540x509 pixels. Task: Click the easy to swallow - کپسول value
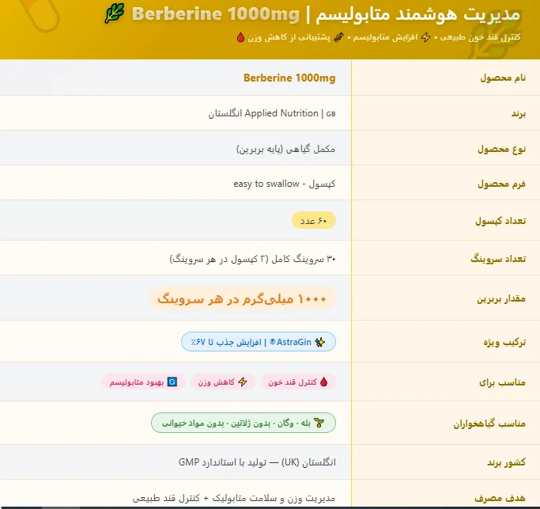(285, 184)
